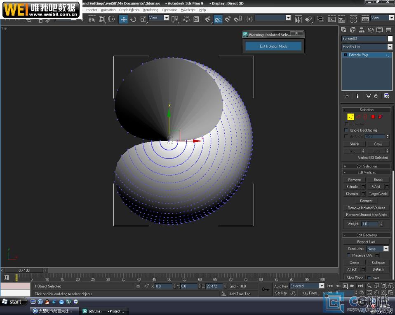The width and height of the screenshot is (395, 315).
Task: Select Vertex sub-object level
Action: [x=350, y=116]
